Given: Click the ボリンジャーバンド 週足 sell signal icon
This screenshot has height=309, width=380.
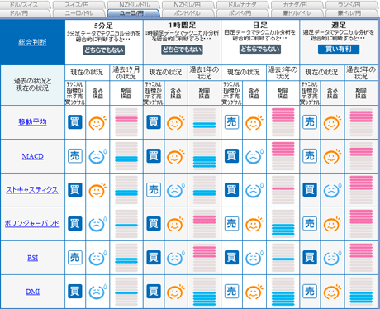Looking at the screenshot, I should 310,224.
